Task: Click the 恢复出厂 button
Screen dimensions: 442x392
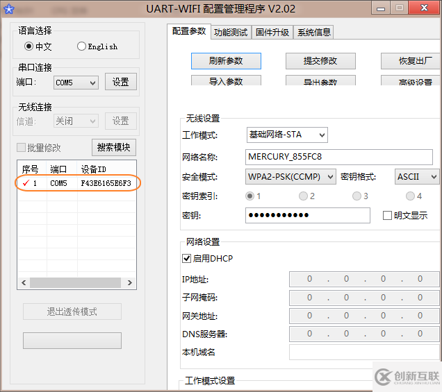Action: (411, 61)
